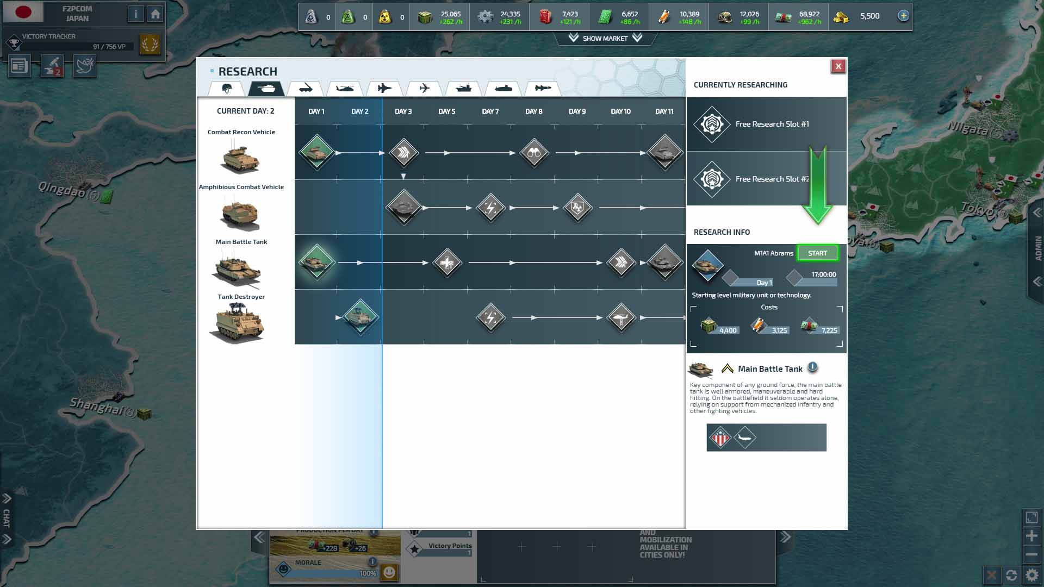1044x587 pixels.
Task: Click the Main Battle Tank info icon
Action: [812, 367]
